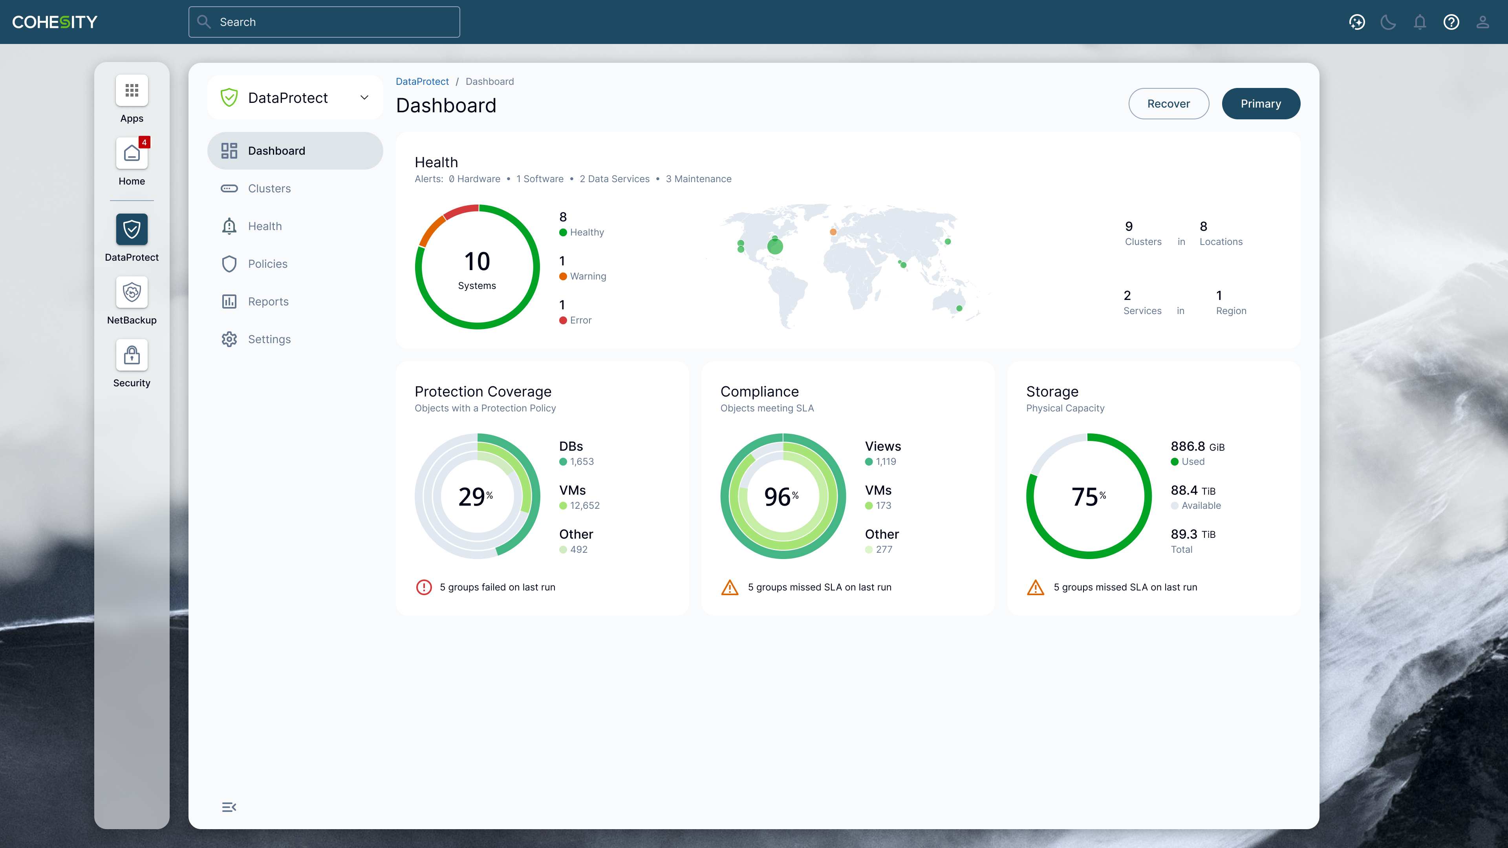Open Reports in the side navigation
The width and height of the screenshot is (1508, 848).
tap(295, 302)
